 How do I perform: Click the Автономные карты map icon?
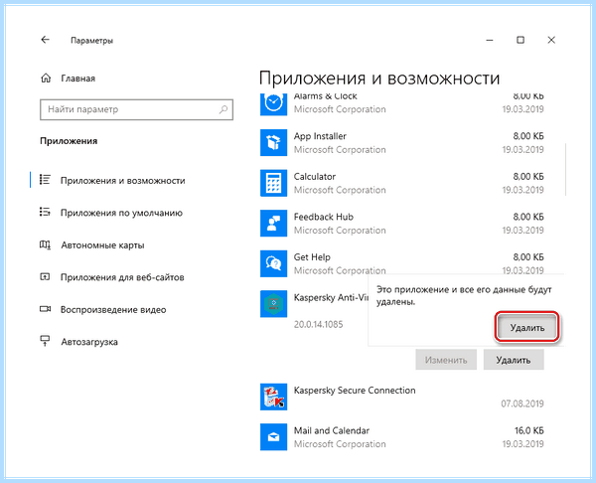click(x=45, y=244)
